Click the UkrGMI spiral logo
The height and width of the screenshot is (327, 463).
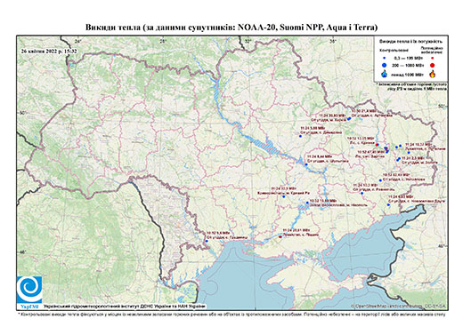pyautogui.click(x=29, y=290)
